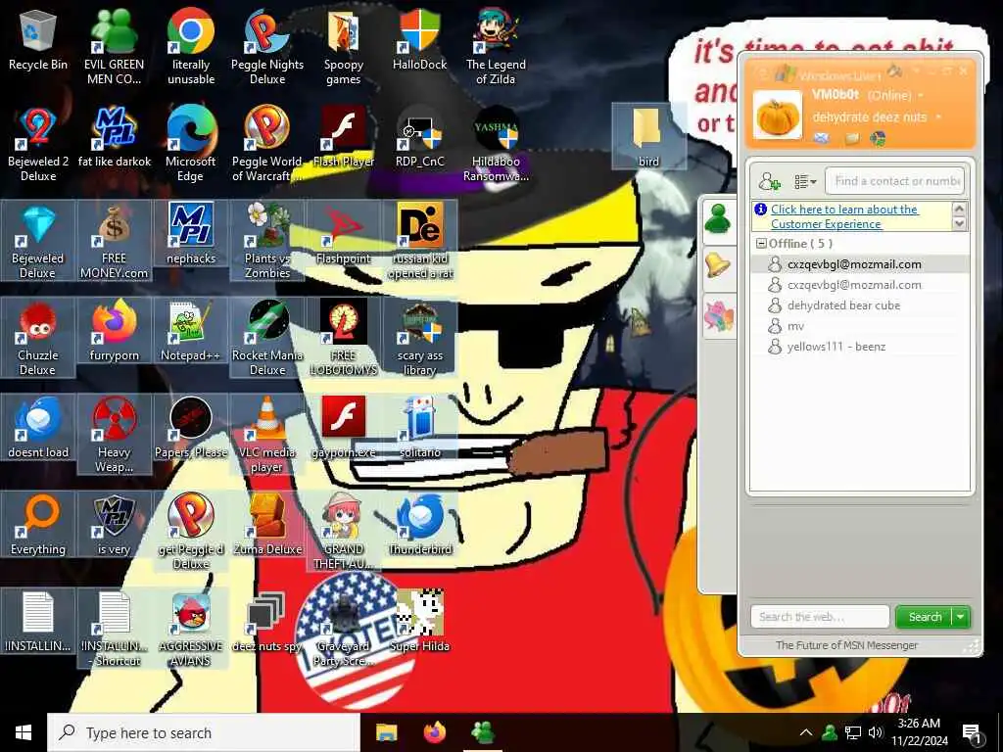The width and height of the screenshot is (1003, 752).
Task: Select the deez nuts spy icon
Action: pos(266,622)
